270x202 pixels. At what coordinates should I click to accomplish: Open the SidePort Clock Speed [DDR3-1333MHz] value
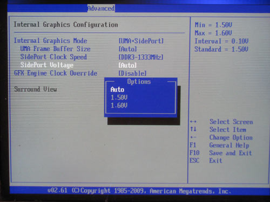(141, 57)
